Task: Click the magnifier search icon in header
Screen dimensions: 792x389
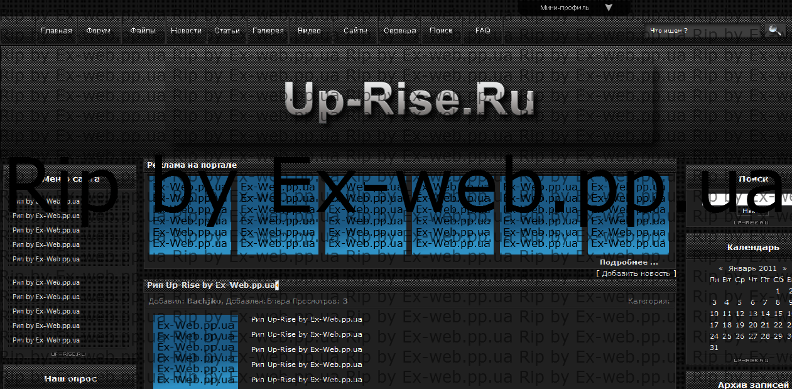Action: (775, 30)
